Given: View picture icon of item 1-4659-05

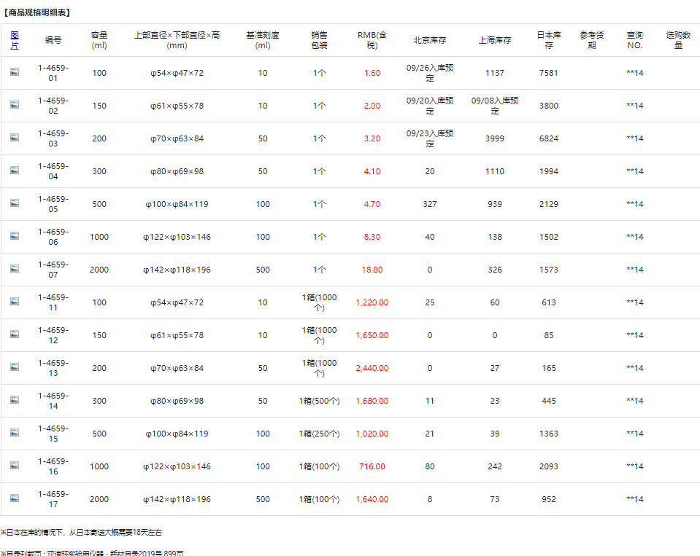Looking at the screenshot, I should (x=15, y=203).
